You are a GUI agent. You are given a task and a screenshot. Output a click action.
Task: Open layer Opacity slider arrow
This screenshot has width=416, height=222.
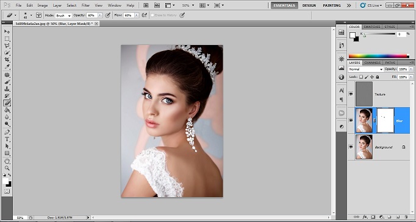411,69
